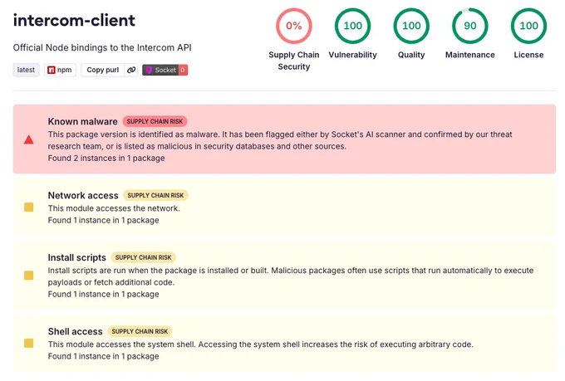Open the Shell access alert heading
The height and width of the screenshot is (381, 565).
coord(75,331)
